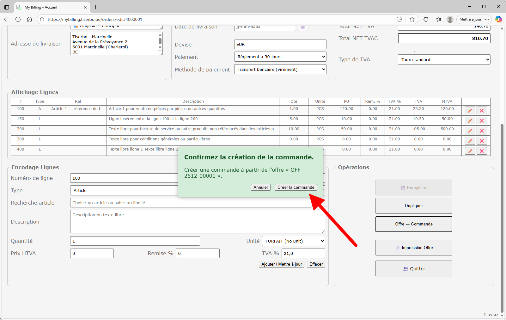Select the My Billing - Accueil tab

click(51, 7)
